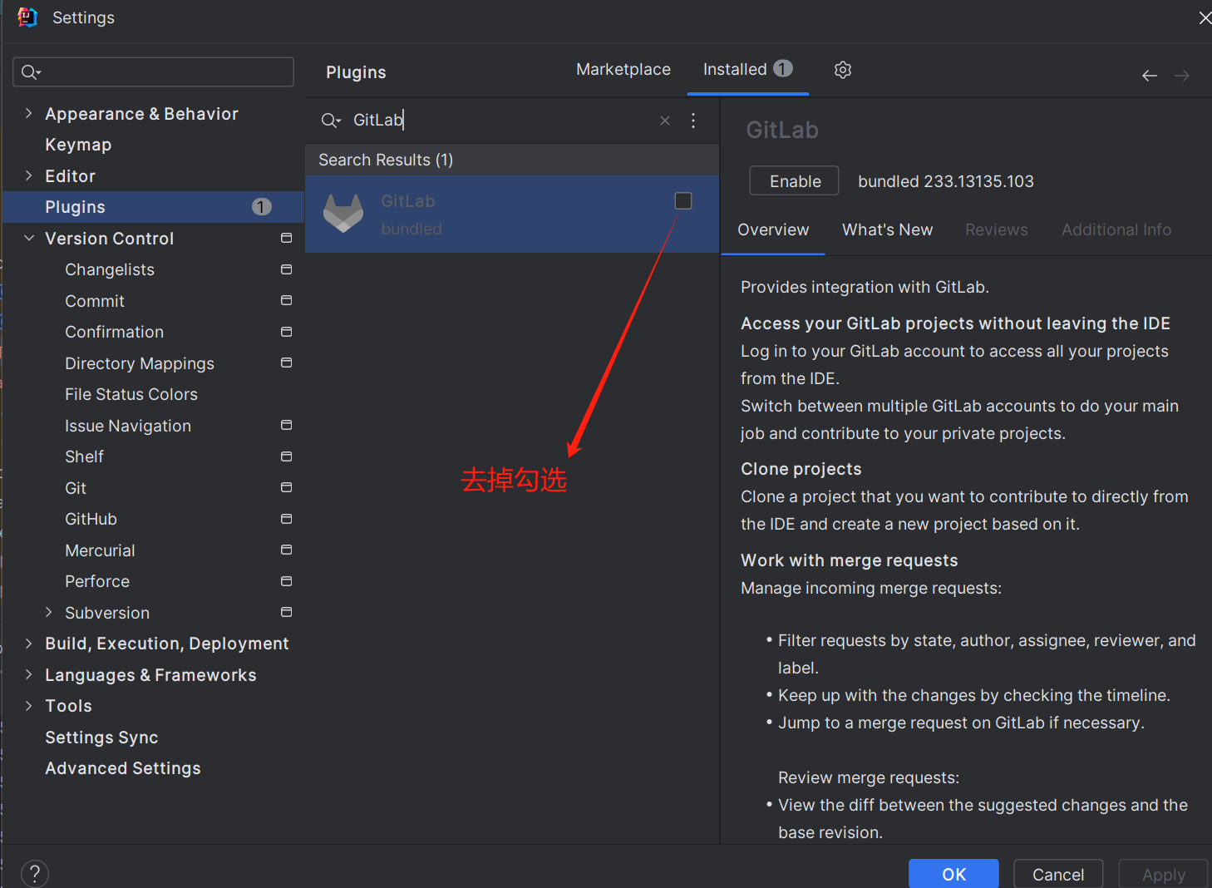Click project-level icon beside Version Control

tap(287, 238)
